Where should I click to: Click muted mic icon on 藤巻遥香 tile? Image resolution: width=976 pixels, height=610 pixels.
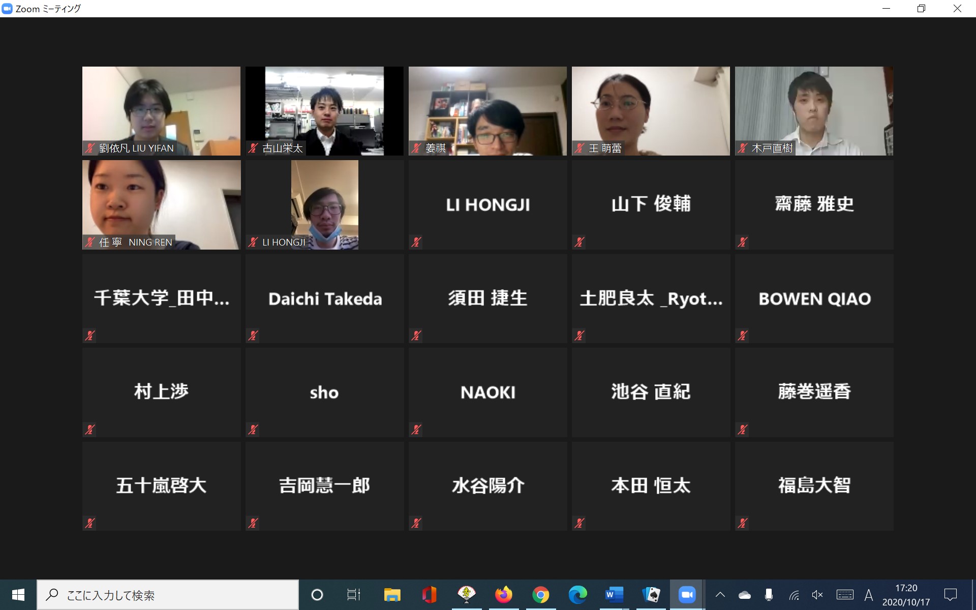[743, 430]
